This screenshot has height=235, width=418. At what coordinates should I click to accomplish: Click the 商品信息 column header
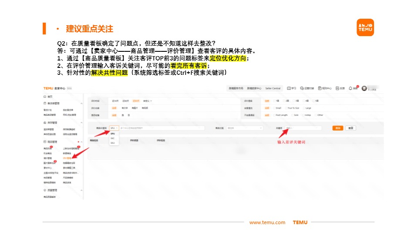[94, 141]
